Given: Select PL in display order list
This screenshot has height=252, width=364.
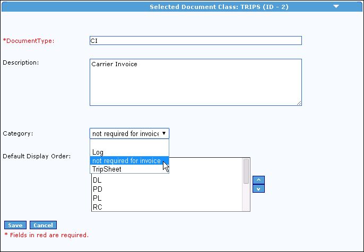Looking at the screenshot, I should click(167, 198).
